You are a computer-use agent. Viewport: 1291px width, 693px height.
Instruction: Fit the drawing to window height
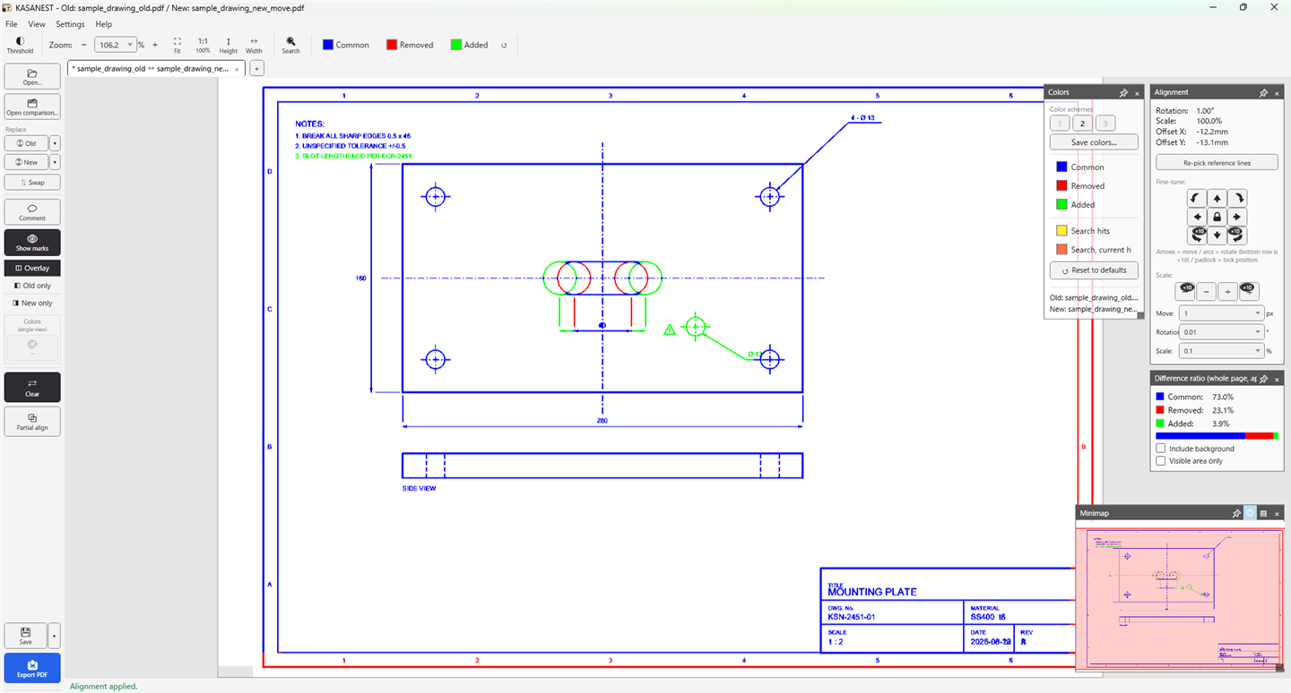pos(229,45)
